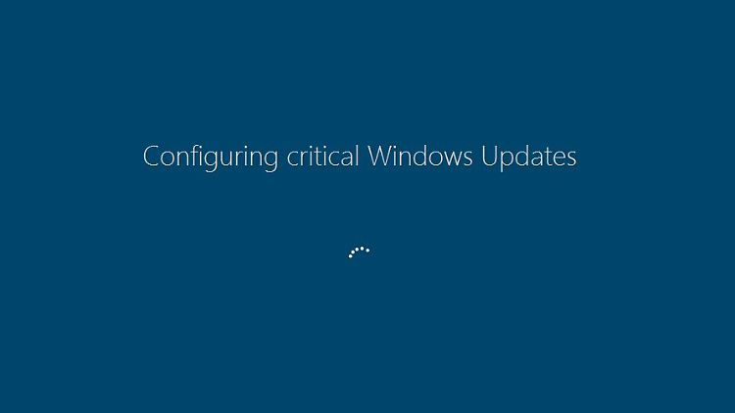
Task: Click the letter l ending critical
Action: click(x=357, y=156)
